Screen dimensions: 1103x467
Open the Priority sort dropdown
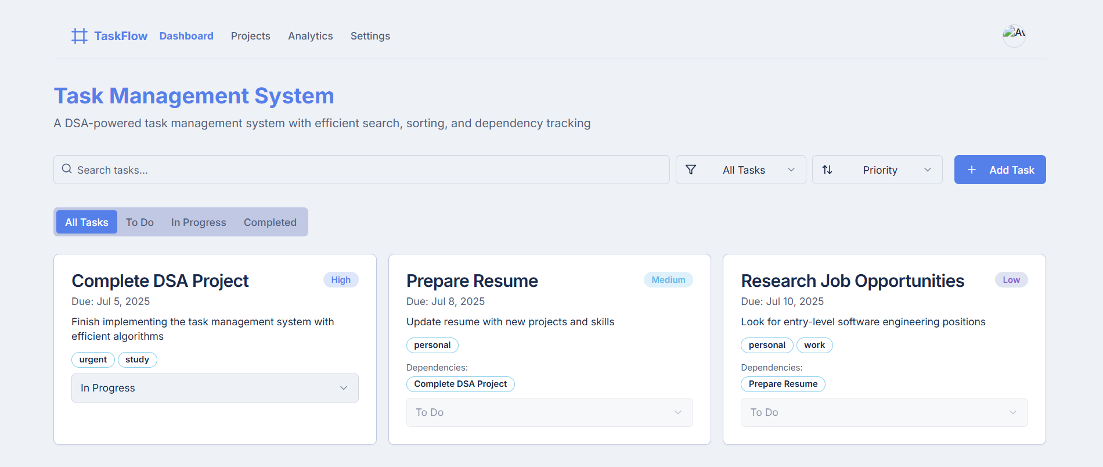click(877, 170)
